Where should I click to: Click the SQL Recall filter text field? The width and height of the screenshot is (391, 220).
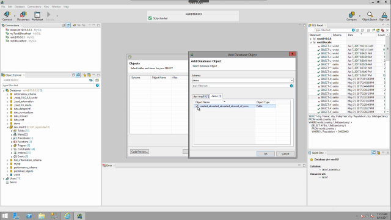click(332, 30)
